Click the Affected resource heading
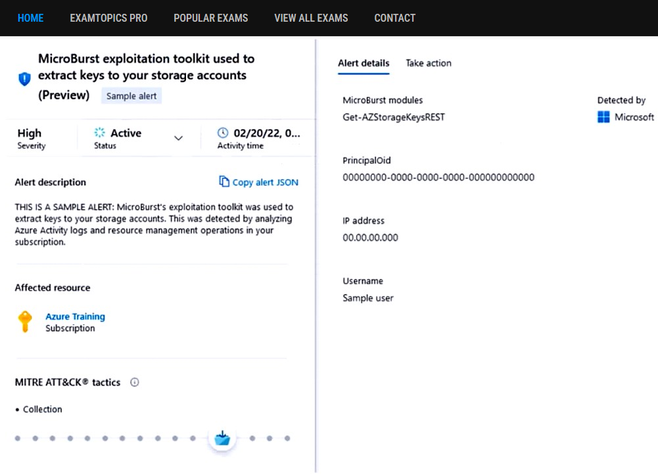The width and height of the screenshot is (658, 475). [53, 287]
